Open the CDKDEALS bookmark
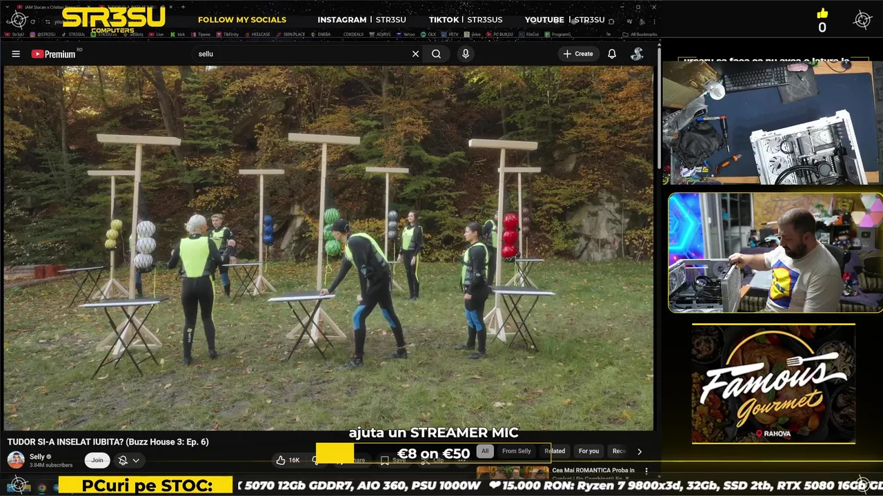 tap(353, 34)
